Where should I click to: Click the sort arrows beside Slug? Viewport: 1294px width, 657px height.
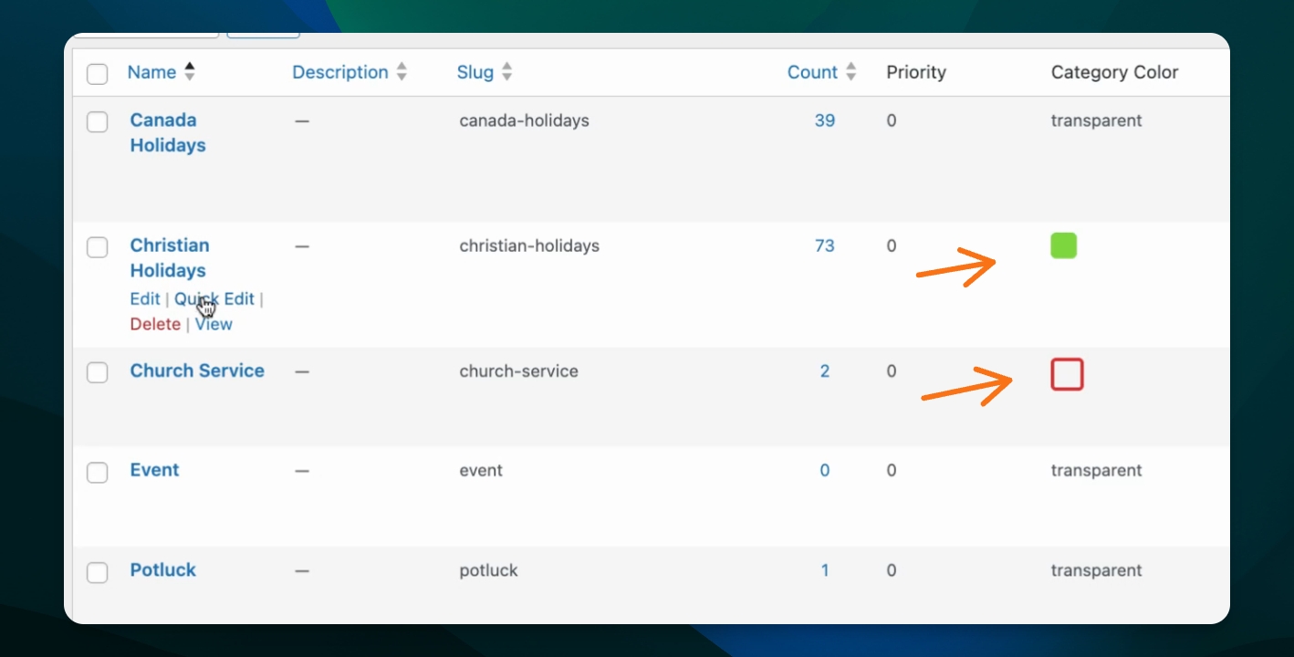coord(507,72)
